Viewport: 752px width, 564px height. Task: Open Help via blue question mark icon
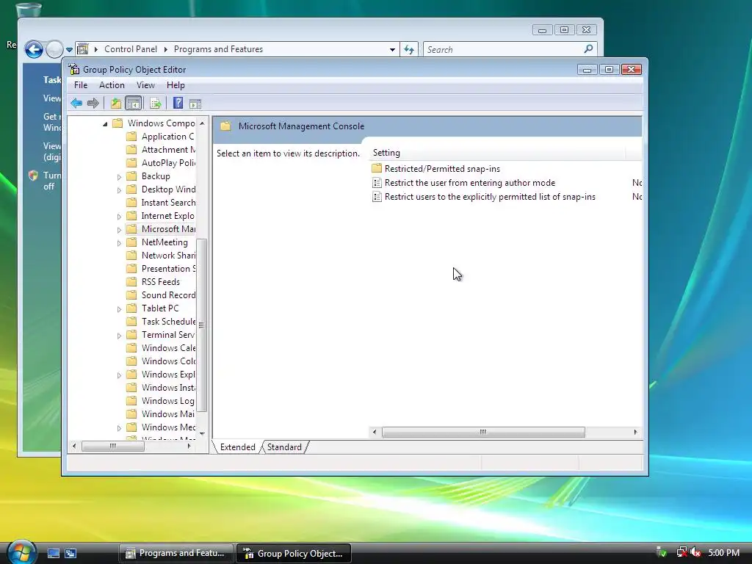point(178,103)
